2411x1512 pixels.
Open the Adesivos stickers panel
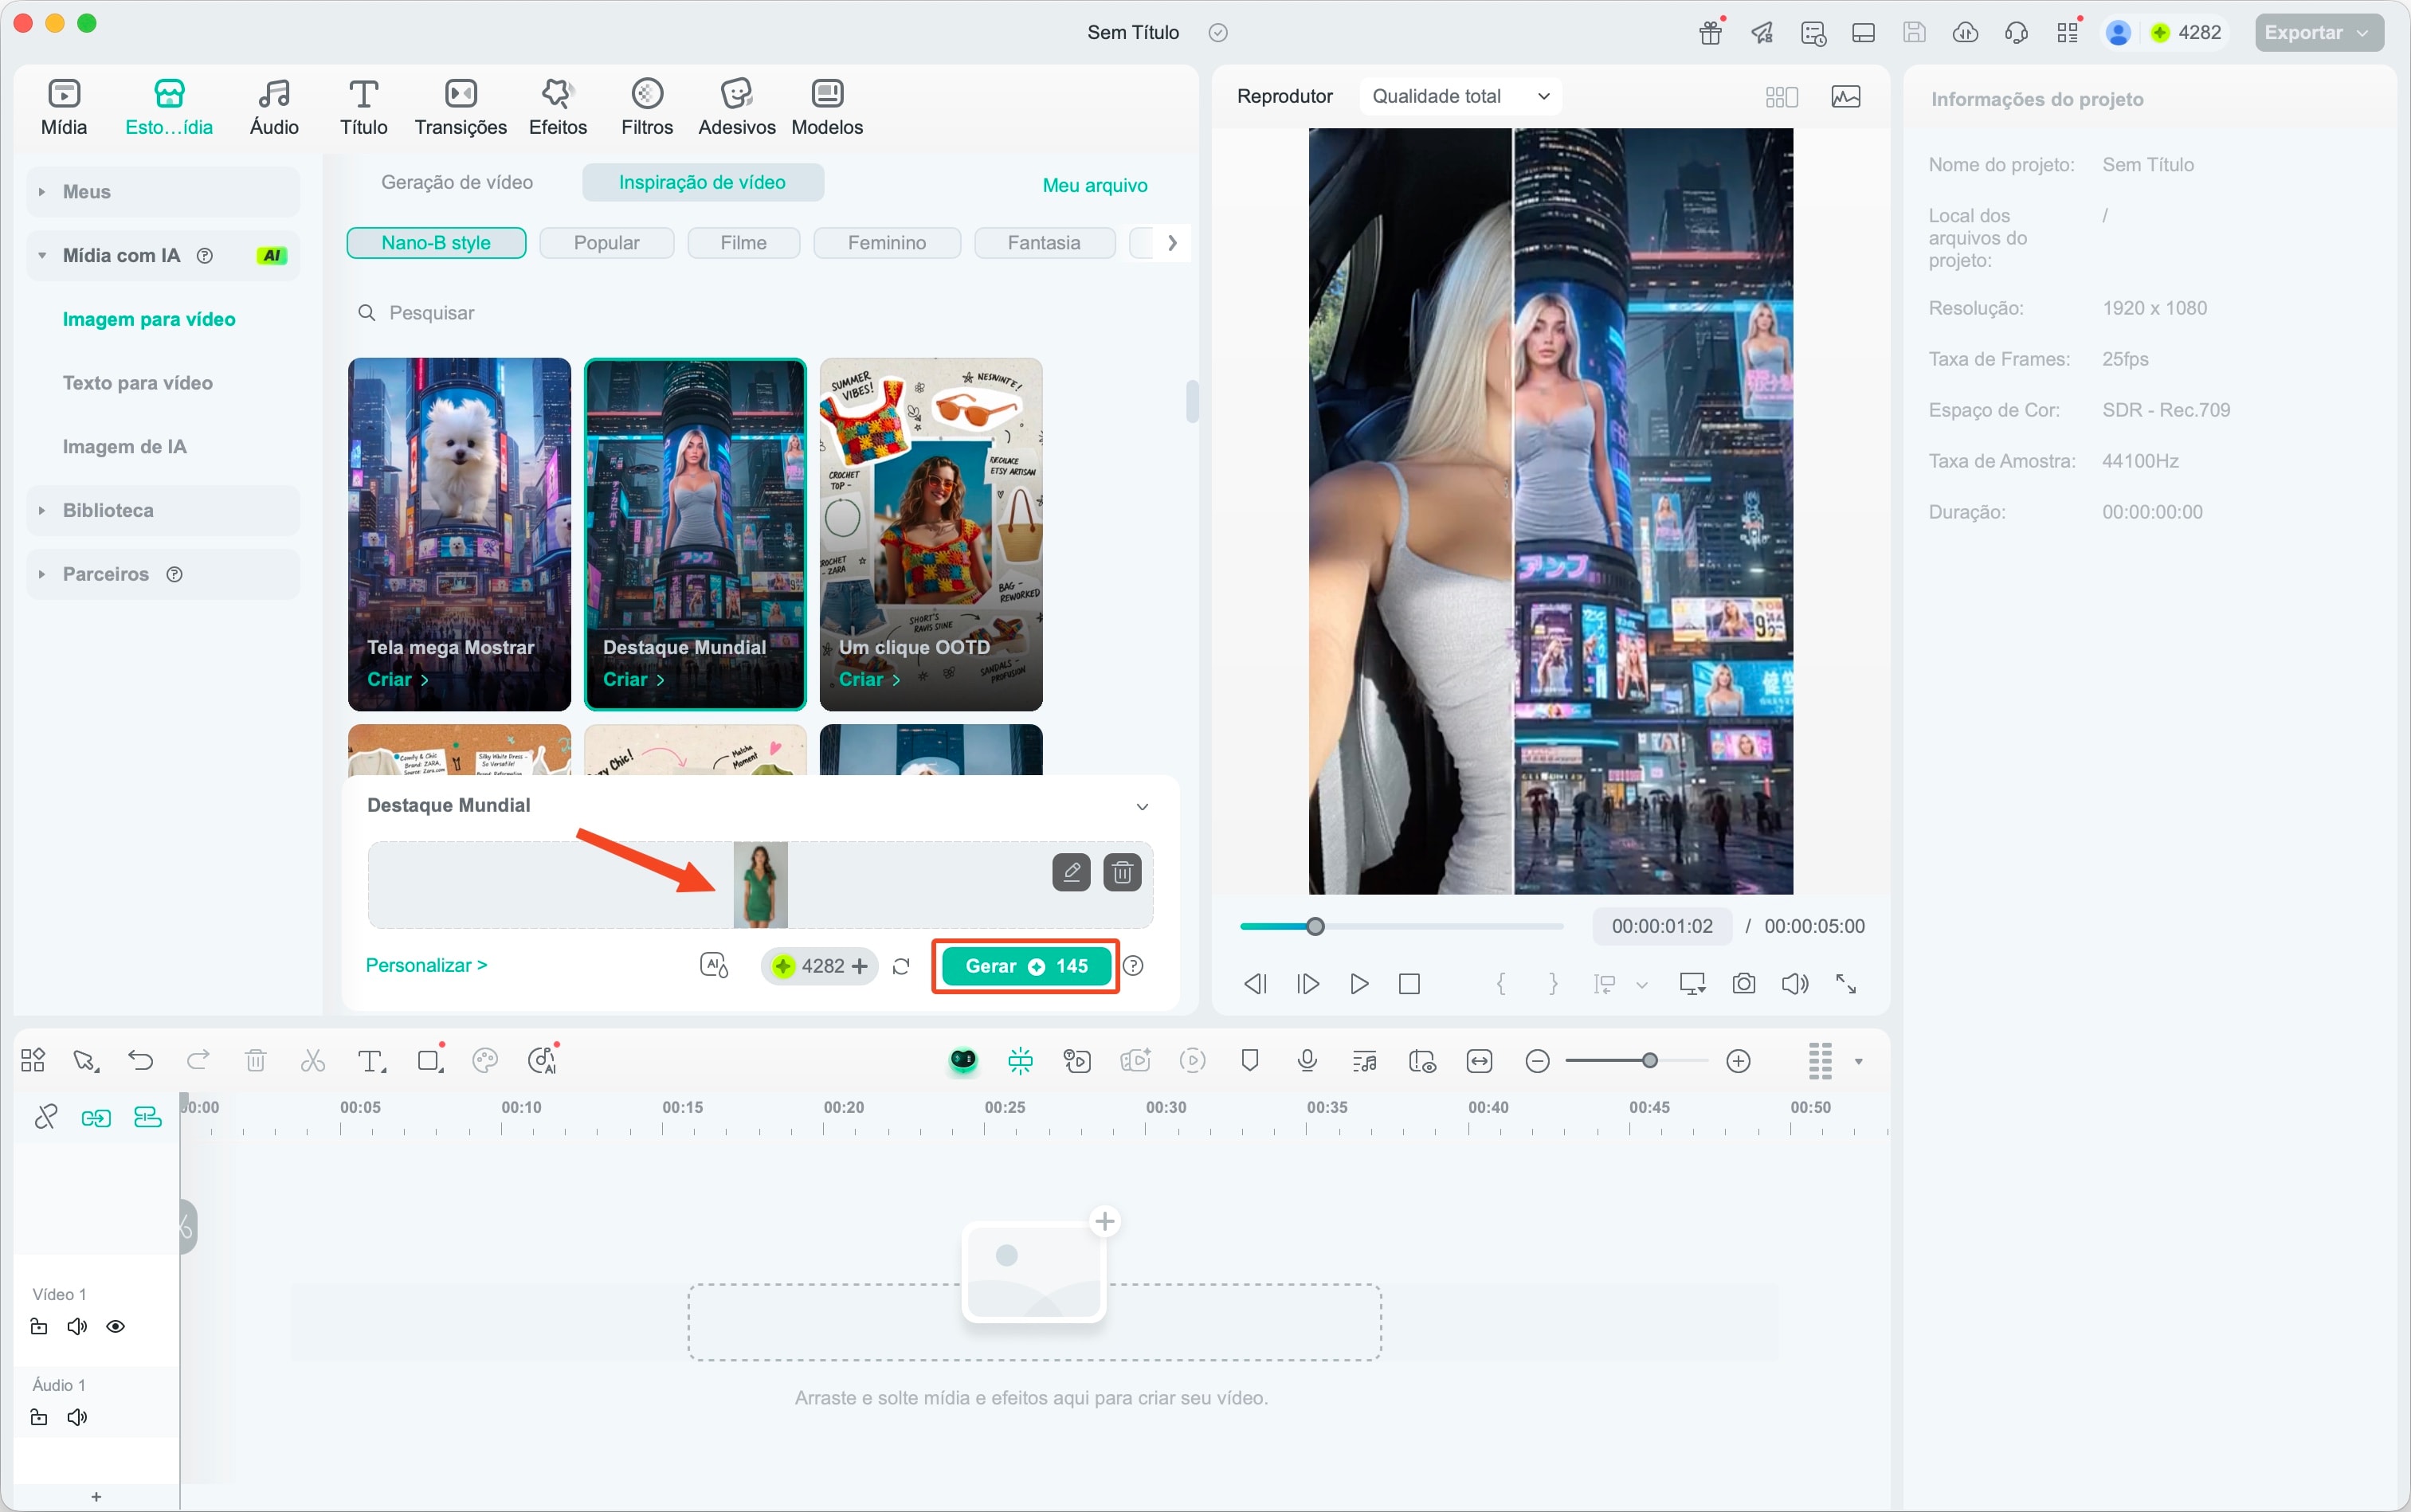[736, 107]
